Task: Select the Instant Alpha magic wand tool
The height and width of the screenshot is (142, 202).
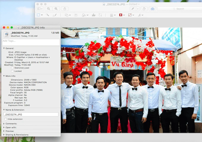Action: pyautogui.click(x=48, y=15)
